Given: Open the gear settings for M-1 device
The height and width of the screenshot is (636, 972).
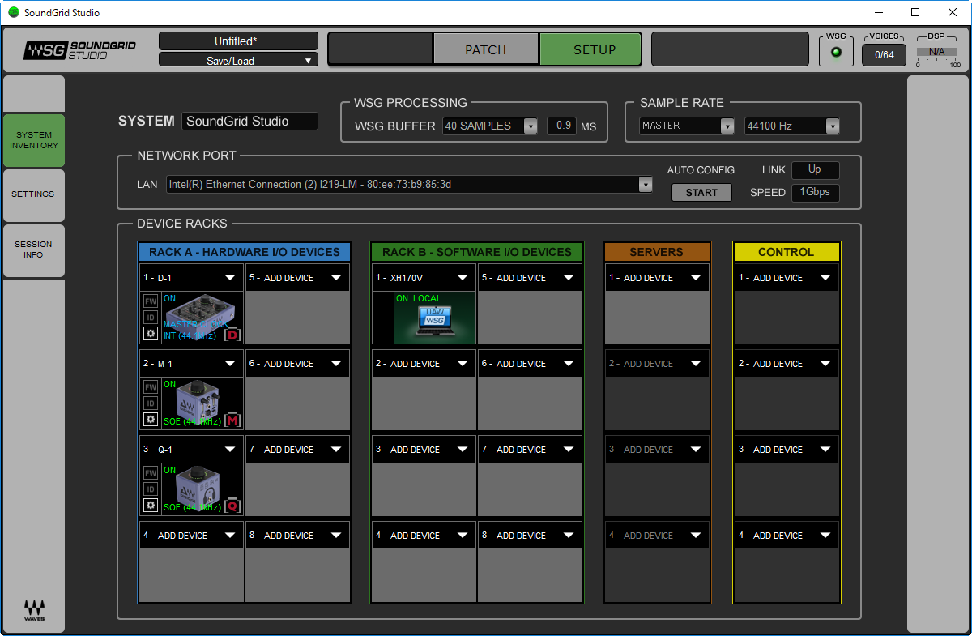Looking at the screenshot, I should click(x=150, y=419).
